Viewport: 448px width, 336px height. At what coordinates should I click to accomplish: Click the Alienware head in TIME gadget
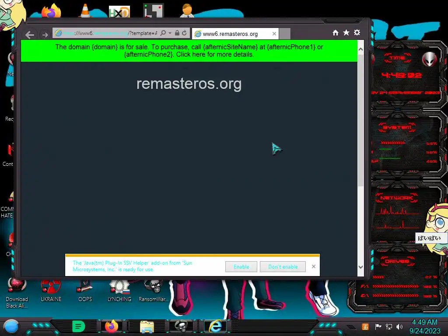tap(429, 59)
